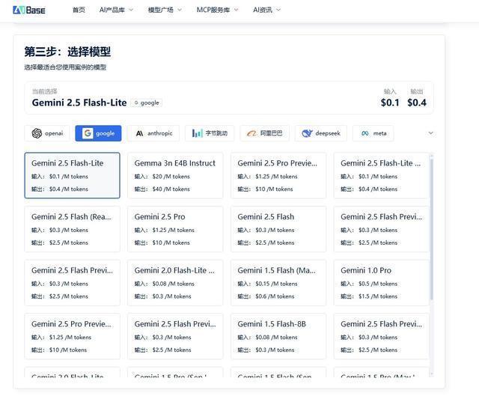Click the ByteDance logo icon
The height and width of the screenshot is (396, 479).
point(197,133)
